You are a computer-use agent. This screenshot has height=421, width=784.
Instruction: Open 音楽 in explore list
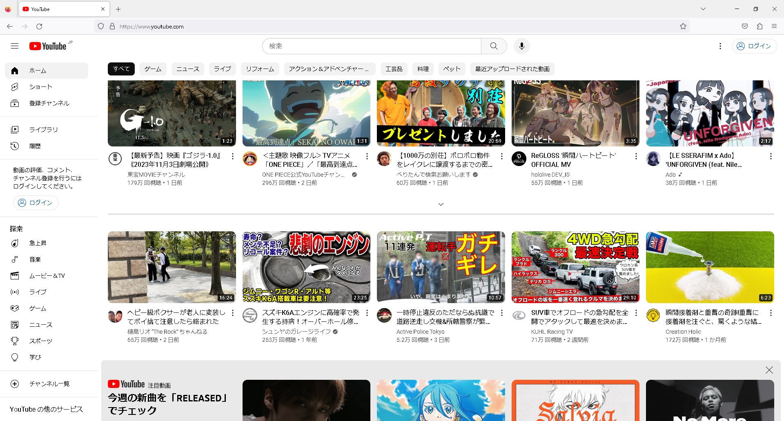coord(47,259)
